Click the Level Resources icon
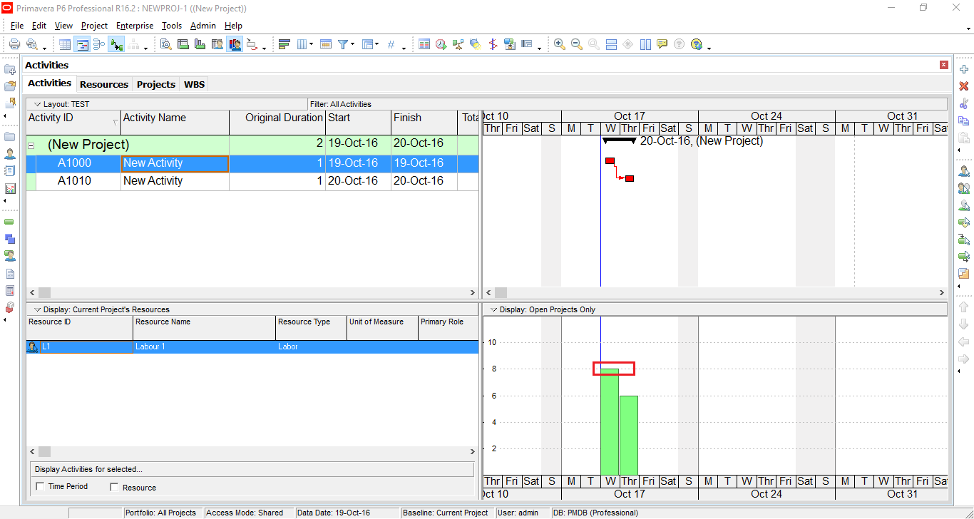974x519 pixels. [458, 44]
